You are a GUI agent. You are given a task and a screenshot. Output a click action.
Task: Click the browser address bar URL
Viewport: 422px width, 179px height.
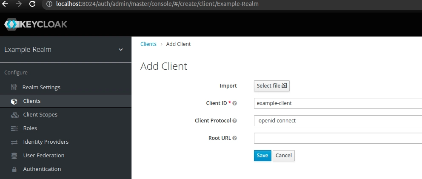tap(157, 4)
